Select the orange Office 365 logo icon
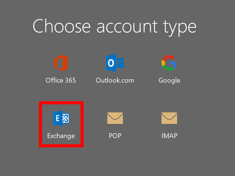This screenshot has height=176, width=235. click(x=61, y=63)
